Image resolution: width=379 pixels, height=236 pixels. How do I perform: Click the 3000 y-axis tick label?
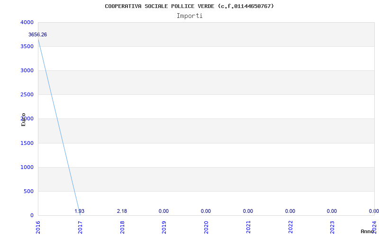point(27,70)
